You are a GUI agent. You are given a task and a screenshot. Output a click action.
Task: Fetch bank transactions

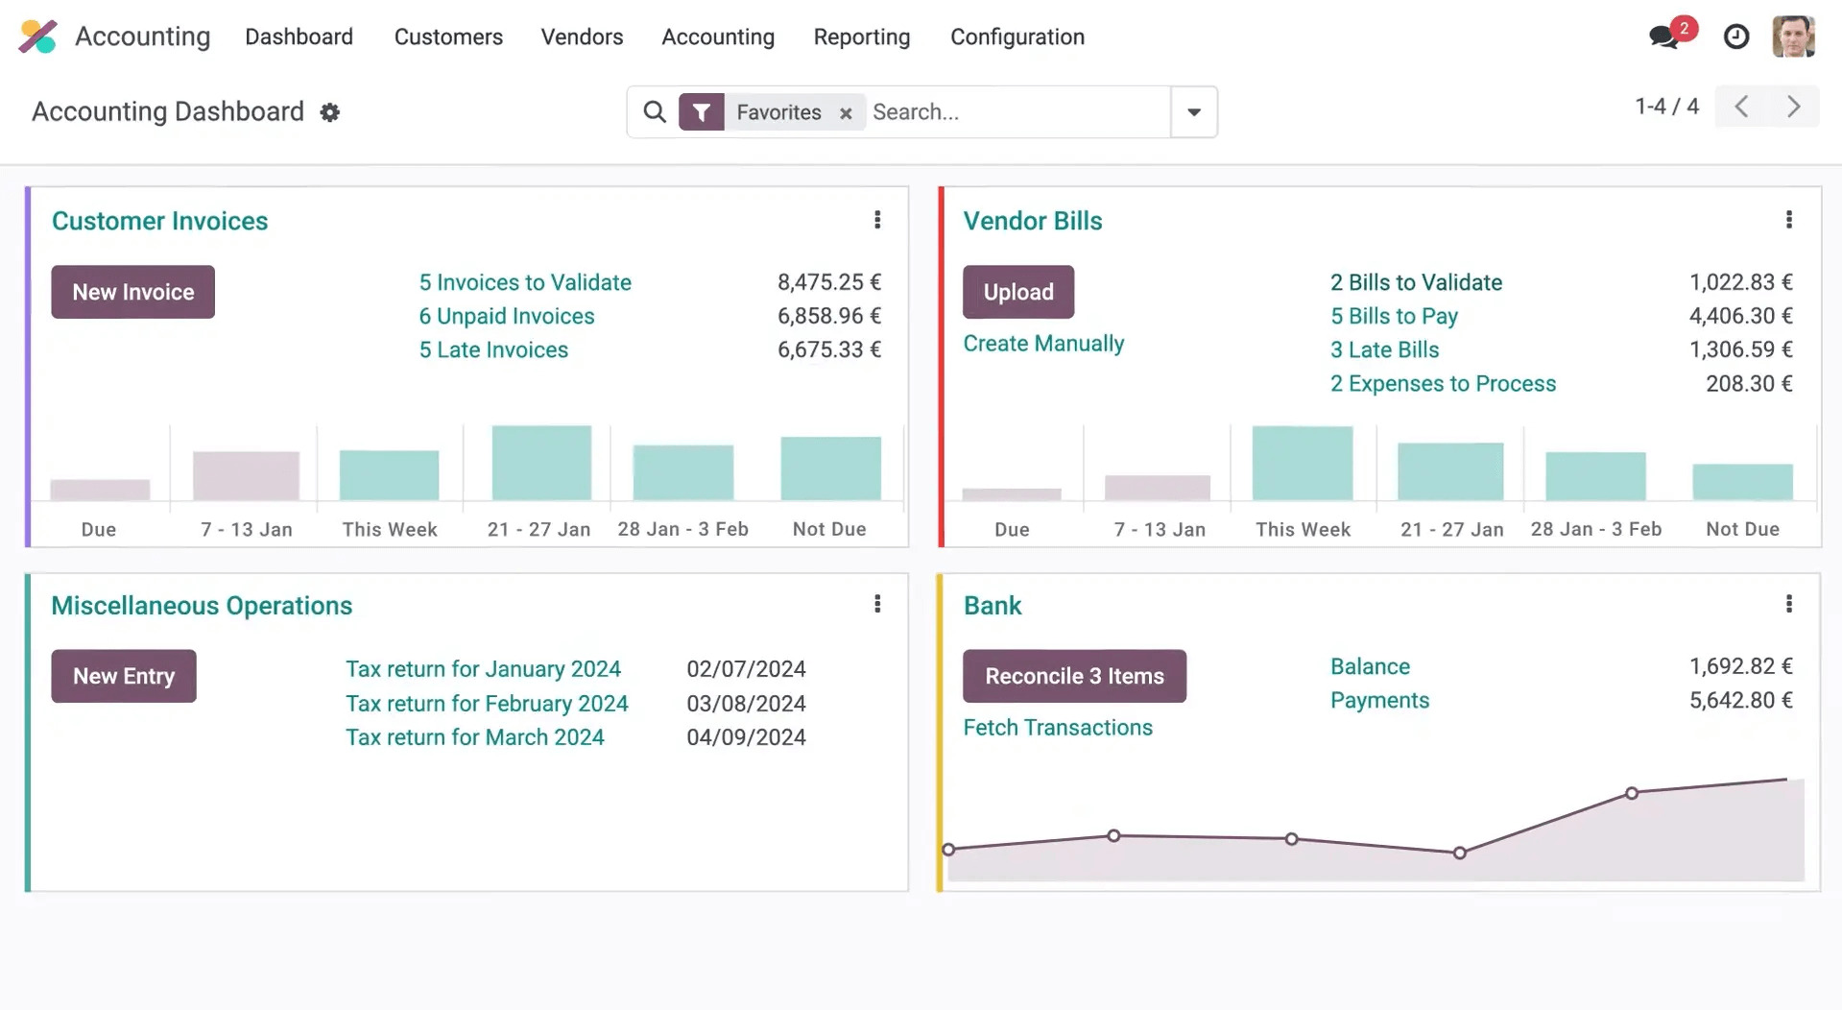click(1058, 727)
